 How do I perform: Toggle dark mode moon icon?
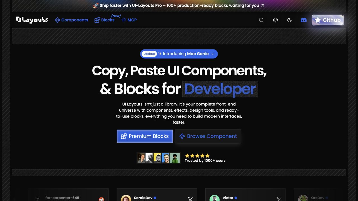click(289, 20)
